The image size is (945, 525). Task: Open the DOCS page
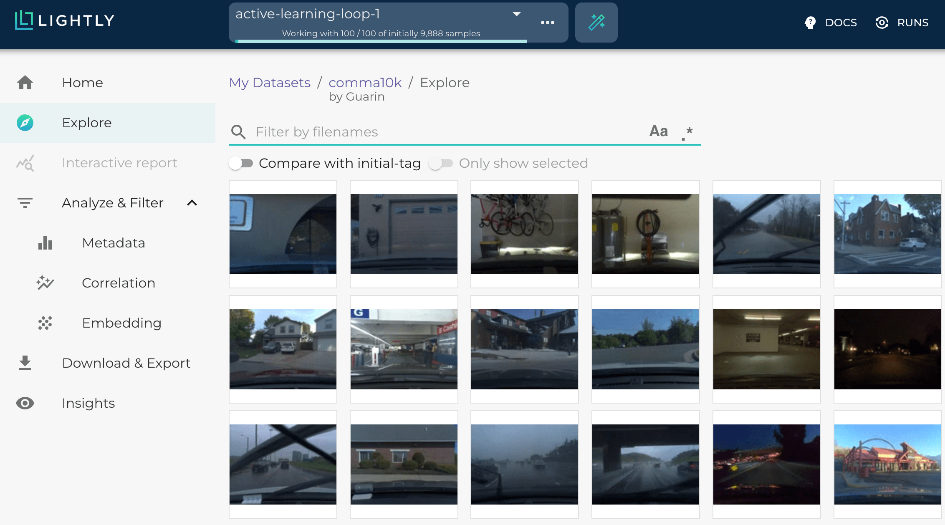841,23
